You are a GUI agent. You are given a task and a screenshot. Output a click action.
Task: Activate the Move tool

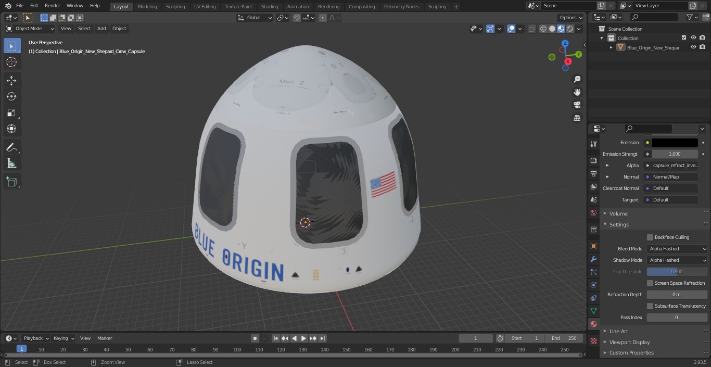point(11,80)
